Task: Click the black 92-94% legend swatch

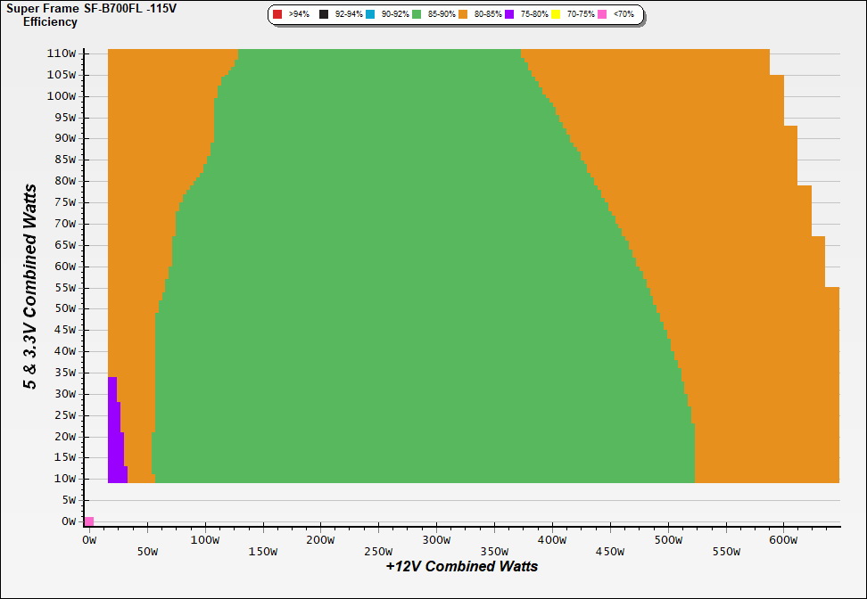Action: [x=324, y=15]
